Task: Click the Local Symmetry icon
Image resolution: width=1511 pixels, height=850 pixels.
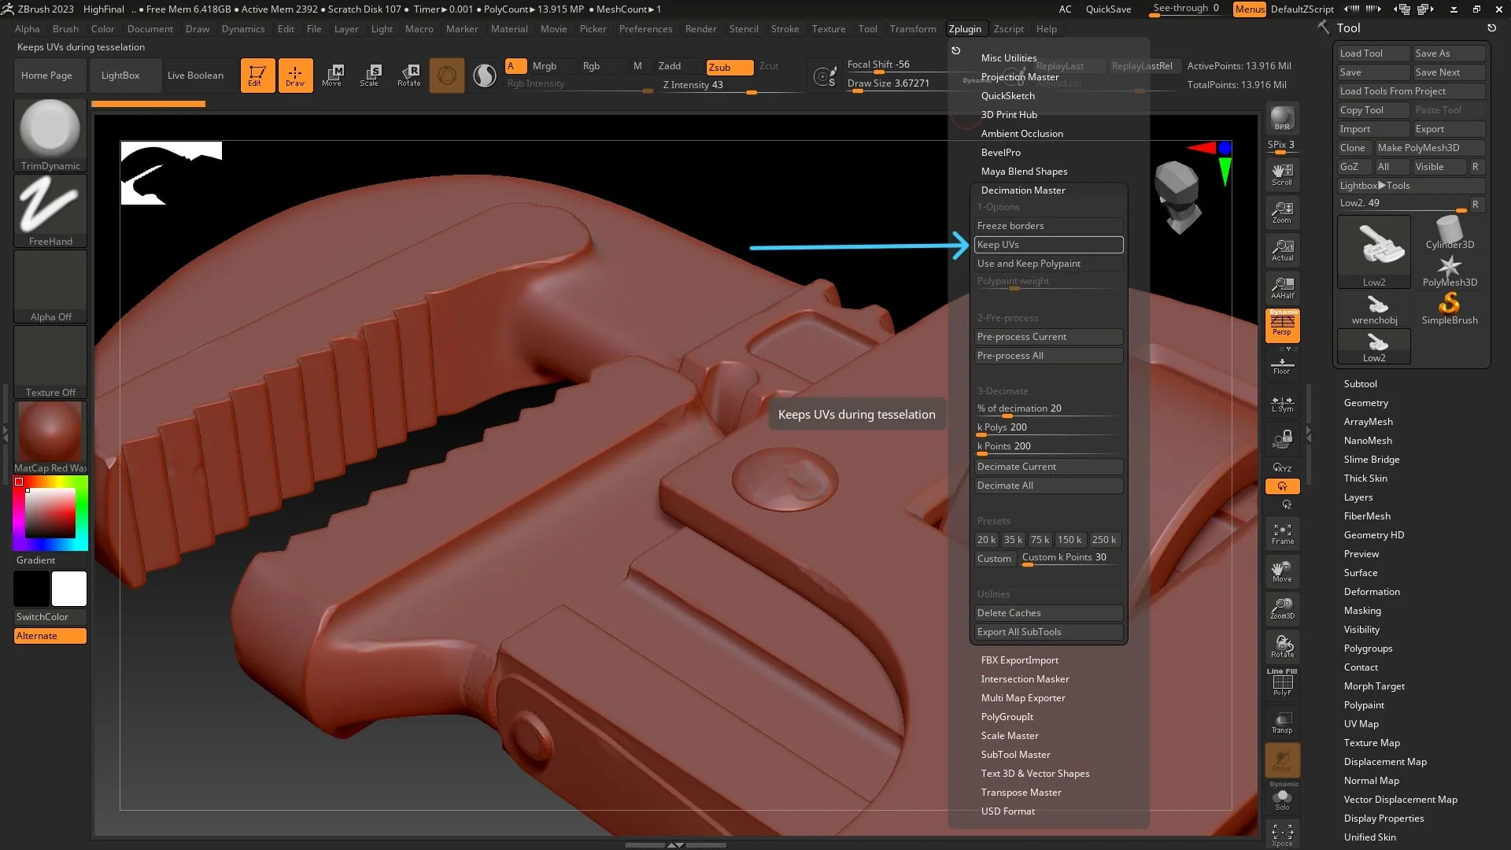Action: tap(1282, 404)
